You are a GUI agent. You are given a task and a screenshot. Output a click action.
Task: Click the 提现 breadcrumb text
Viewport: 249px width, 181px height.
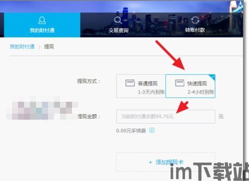click(x=49, y=47)
